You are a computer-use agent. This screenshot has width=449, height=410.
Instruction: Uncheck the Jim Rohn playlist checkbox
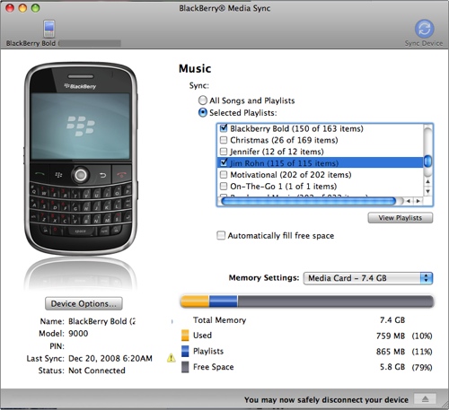click(x=224, y=162)
